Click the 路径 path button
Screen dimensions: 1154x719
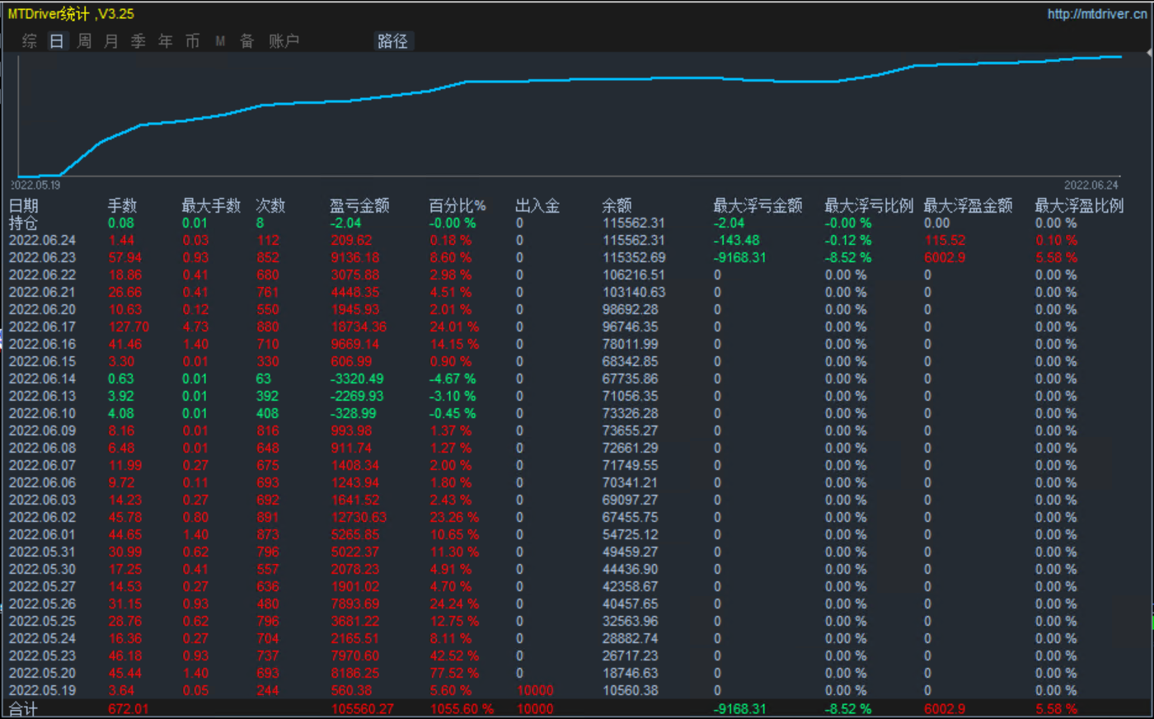pyautogui.click(x=394, y=40)
